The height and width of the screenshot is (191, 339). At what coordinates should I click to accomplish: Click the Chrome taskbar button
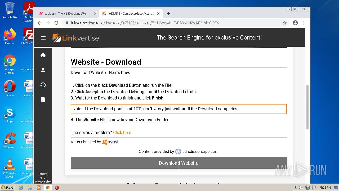pyautogui.click(x=48, y=188)
